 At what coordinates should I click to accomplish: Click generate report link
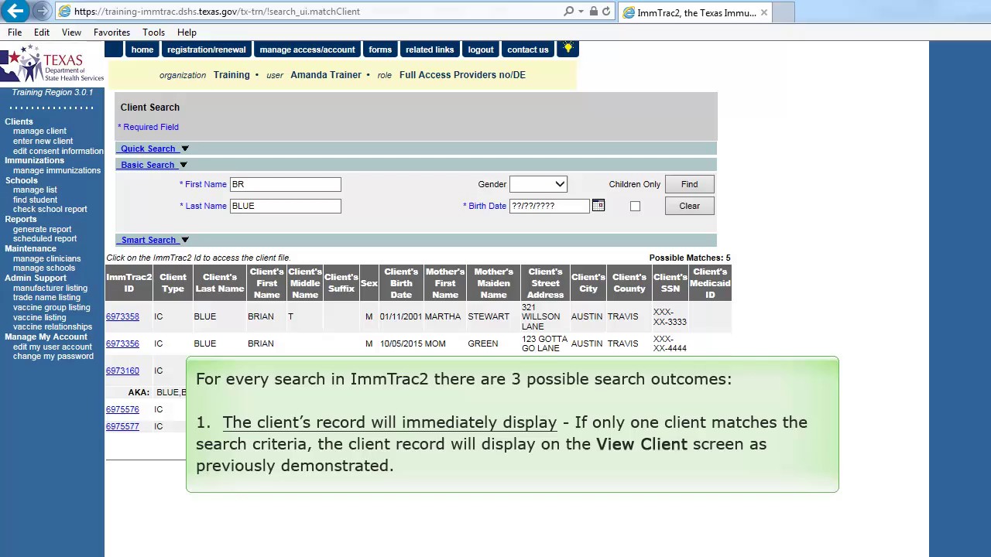tap(42, 229)
